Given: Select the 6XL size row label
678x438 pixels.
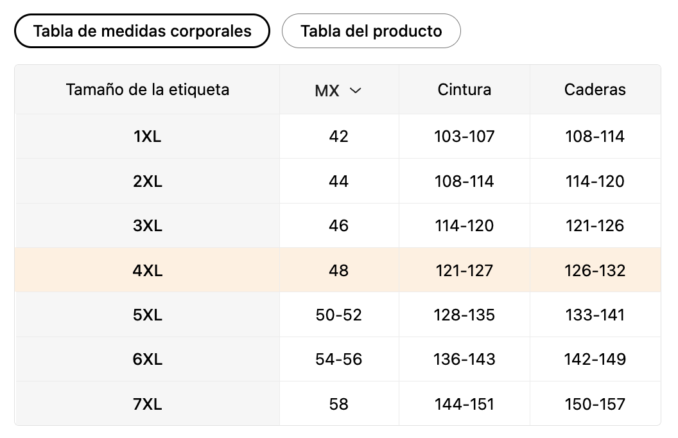Looking at the screenshot, I should (147, 359).
